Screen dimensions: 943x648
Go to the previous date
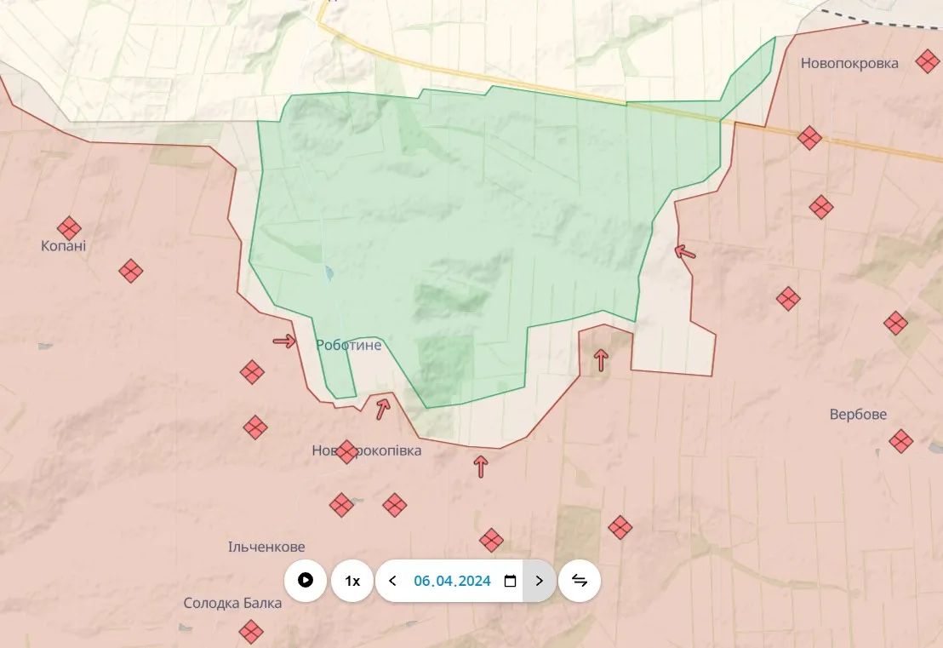coord(392,581)
